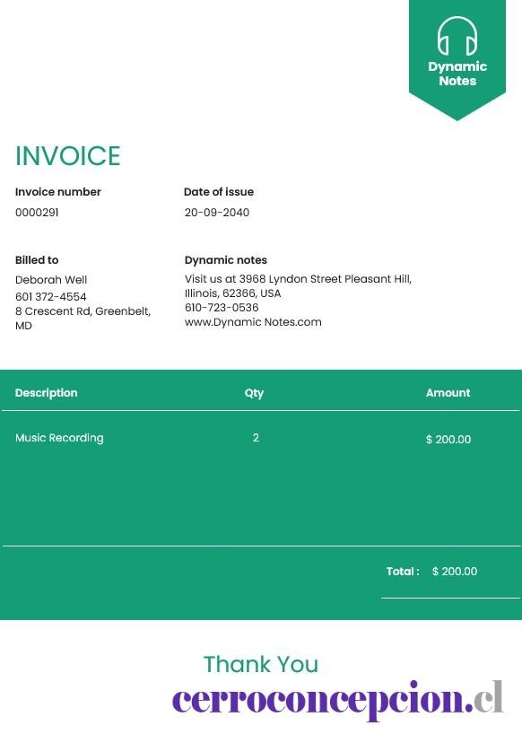Select customer name Deborah Well
Viewport: 522px width, 743px height.
click(51, 280)
